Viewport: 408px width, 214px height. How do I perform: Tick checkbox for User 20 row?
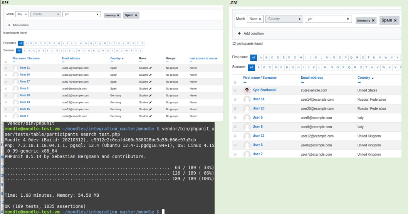tap(235, 108)
